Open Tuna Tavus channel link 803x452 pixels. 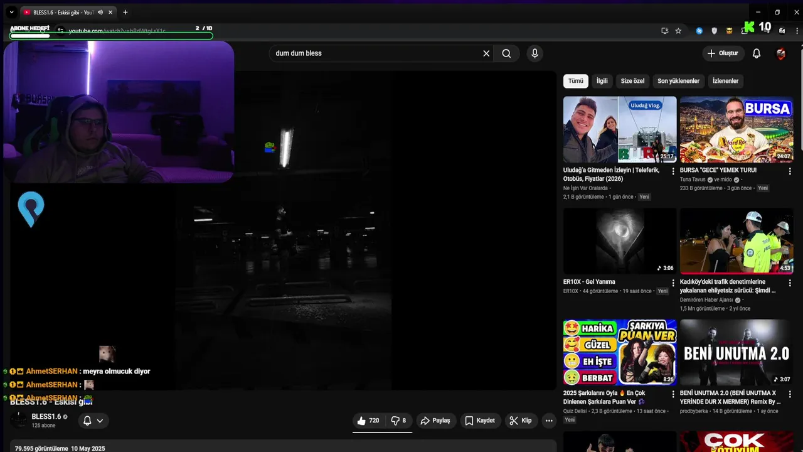pos(693,180)
